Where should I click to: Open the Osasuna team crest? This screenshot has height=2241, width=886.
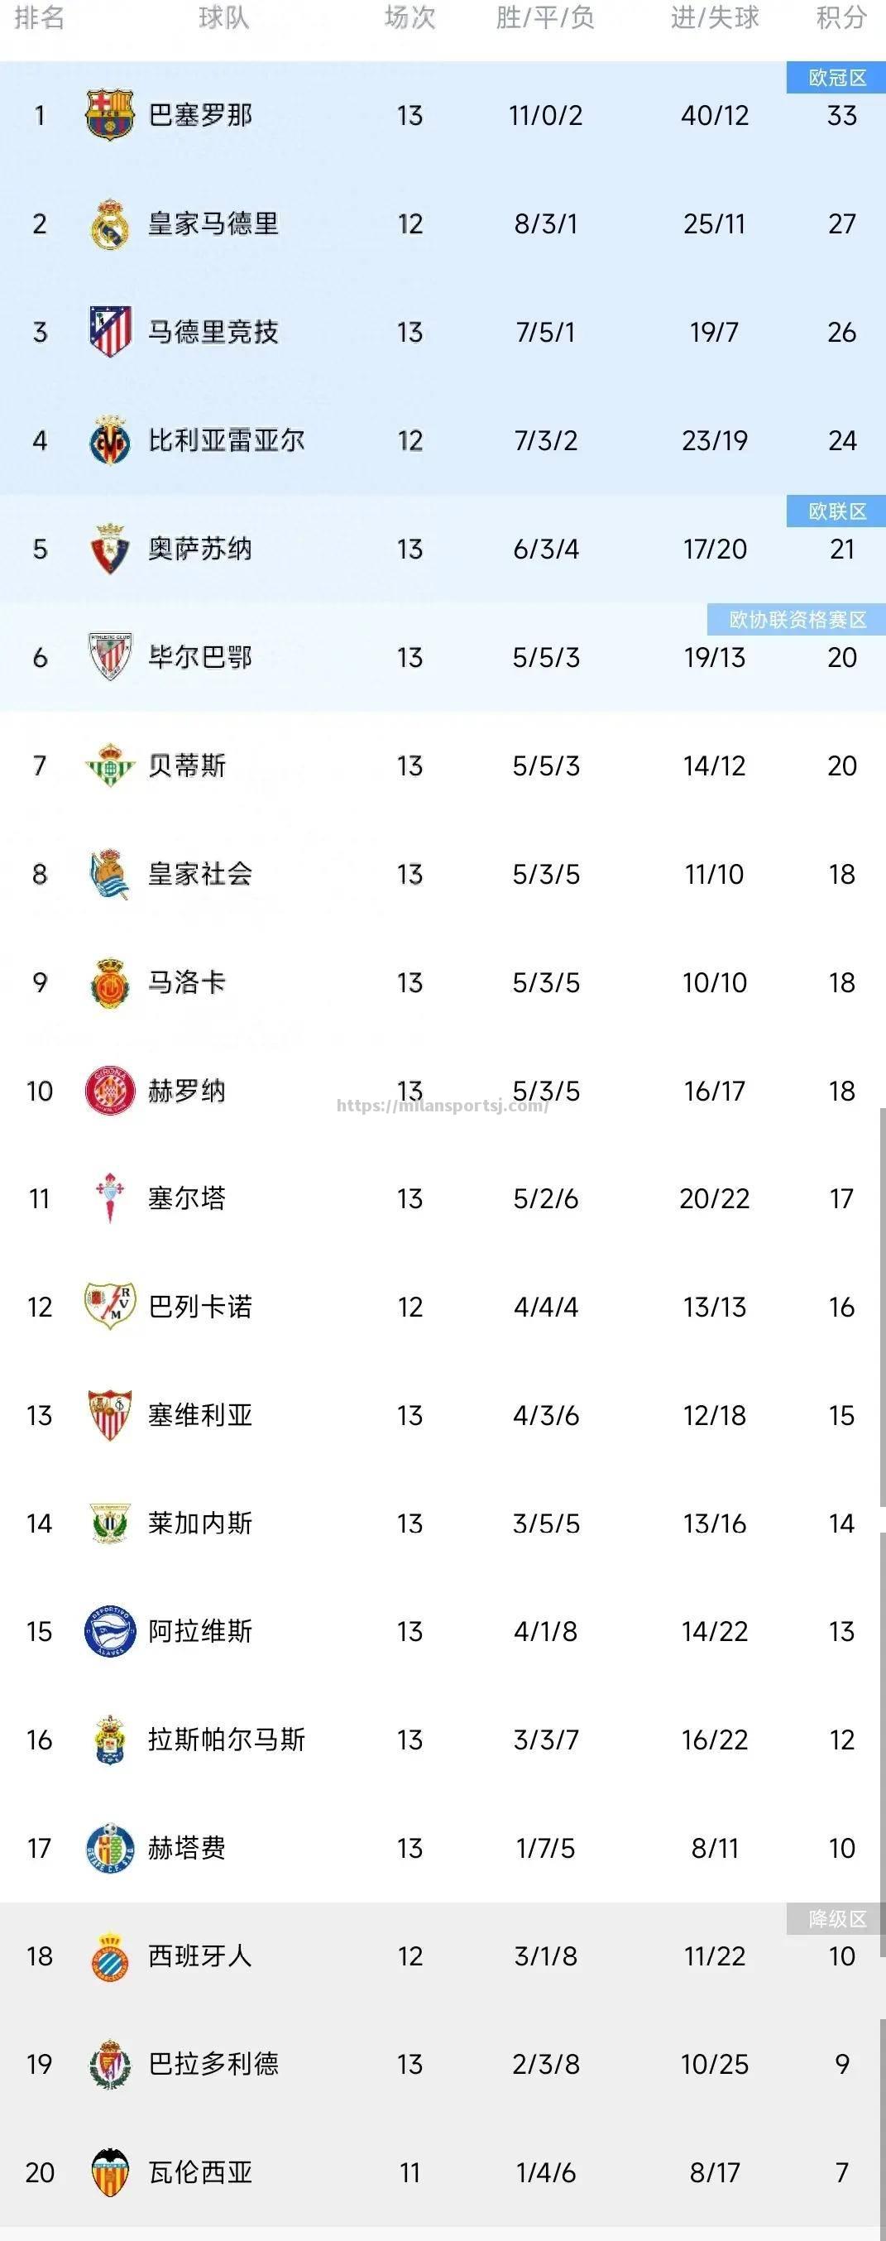coord(109,549)
